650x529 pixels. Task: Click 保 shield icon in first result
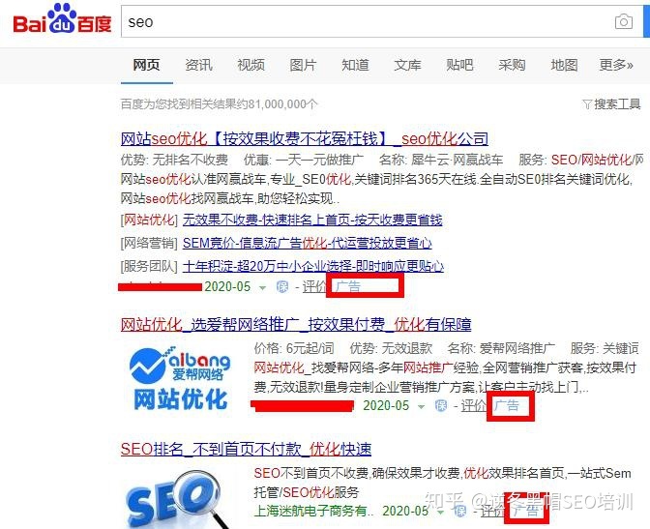(281, 286)
